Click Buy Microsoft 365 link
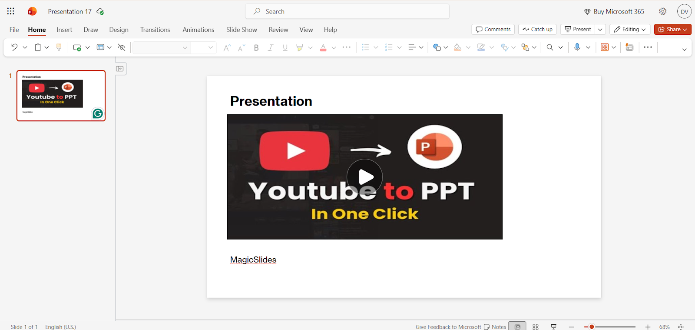Screen dimensions: 695x330 [x=614, y=12]
